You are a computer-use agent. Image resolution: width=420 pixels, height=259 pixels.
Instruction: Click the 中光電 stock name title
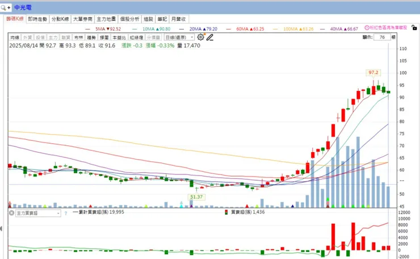click(23, 7)
